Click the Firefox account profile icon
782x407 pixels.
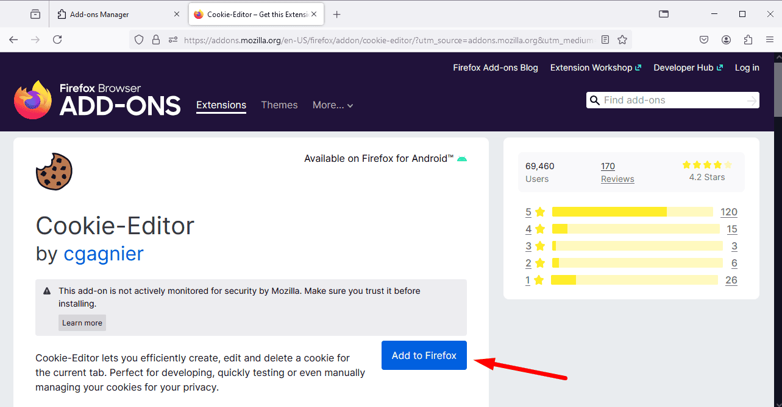[x=726, y=40]
